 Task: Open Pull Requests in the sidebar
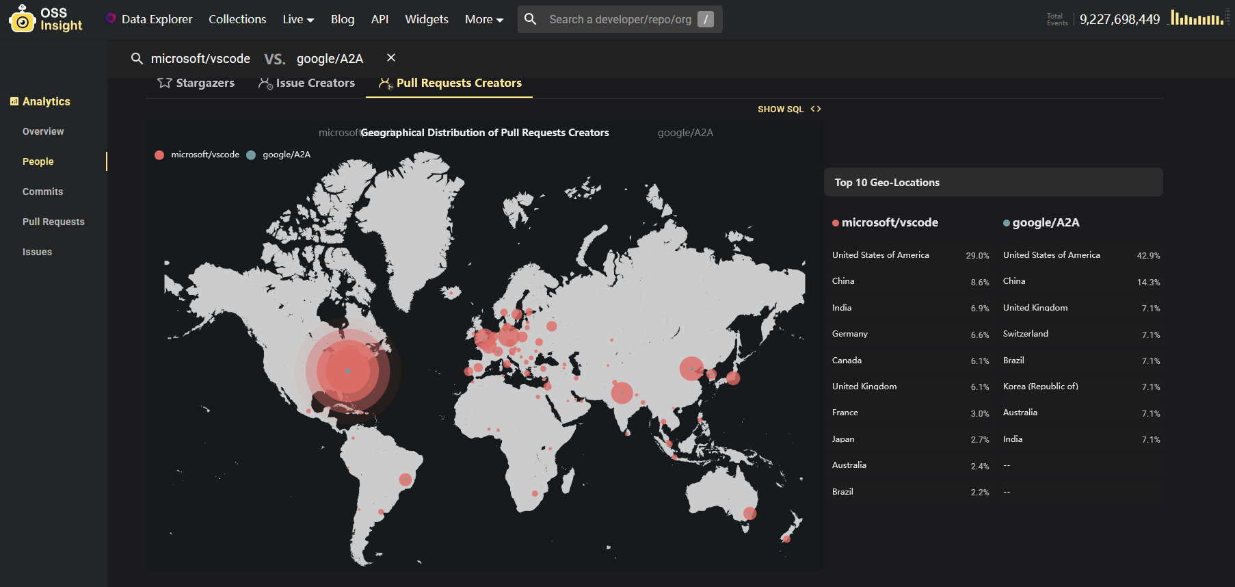[x=53, y=222]
